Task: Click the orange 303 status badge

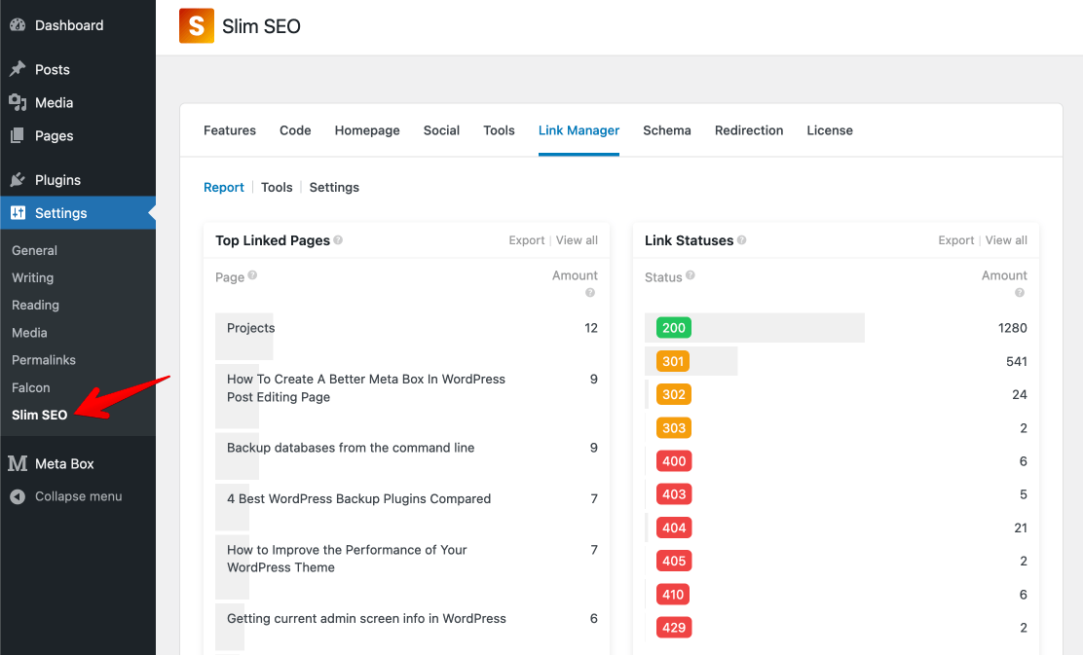Action: point(673,428)
